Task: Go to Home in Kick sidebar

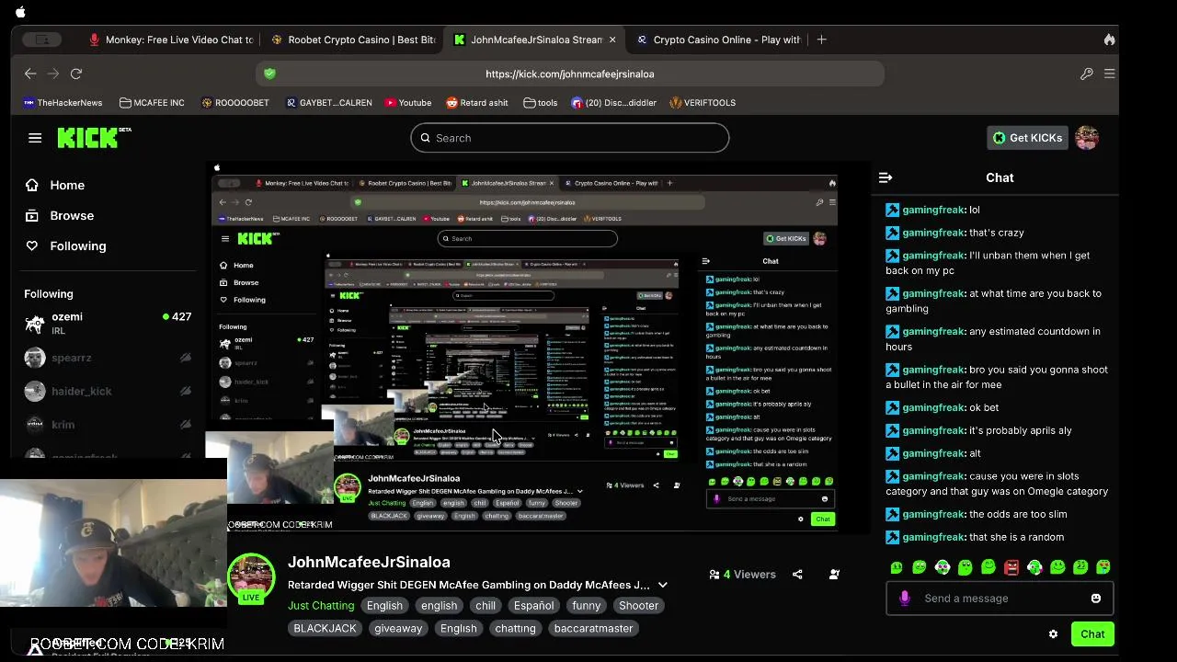Action: (55, 185)
